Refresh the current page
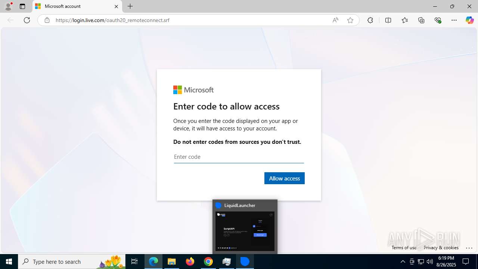The height and width of the screenshot is (269, 478). coord(27,20)
